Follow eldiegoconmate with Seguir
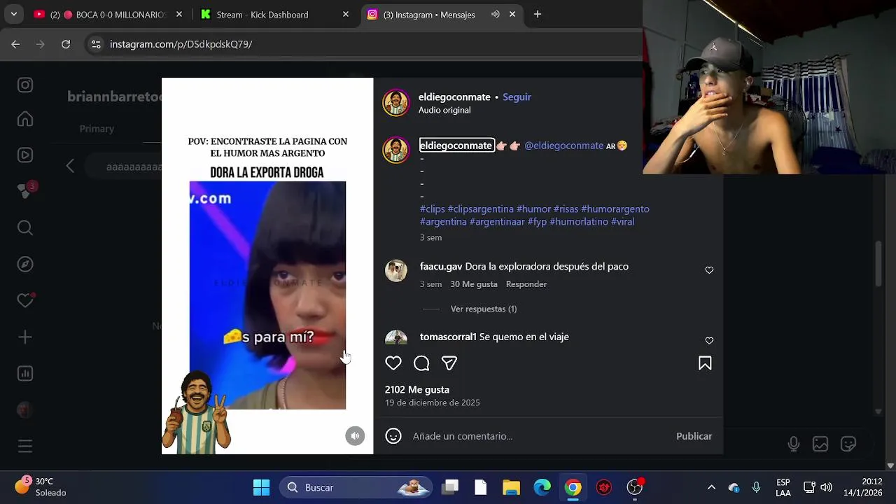The image size is (896, 504). [517, 97]
